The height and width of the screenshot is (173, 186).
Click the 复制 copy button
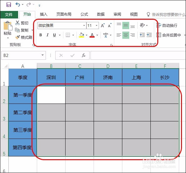pyautogui.click(x=22, y=30)
